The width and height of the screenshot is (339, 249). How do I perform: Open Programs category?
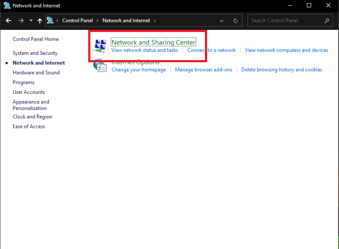click(x=23, y=83)
